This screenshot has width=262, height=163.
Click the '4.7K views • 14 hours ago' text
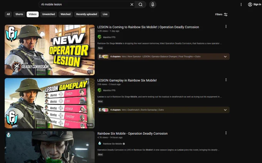click(x=110, y=138)
